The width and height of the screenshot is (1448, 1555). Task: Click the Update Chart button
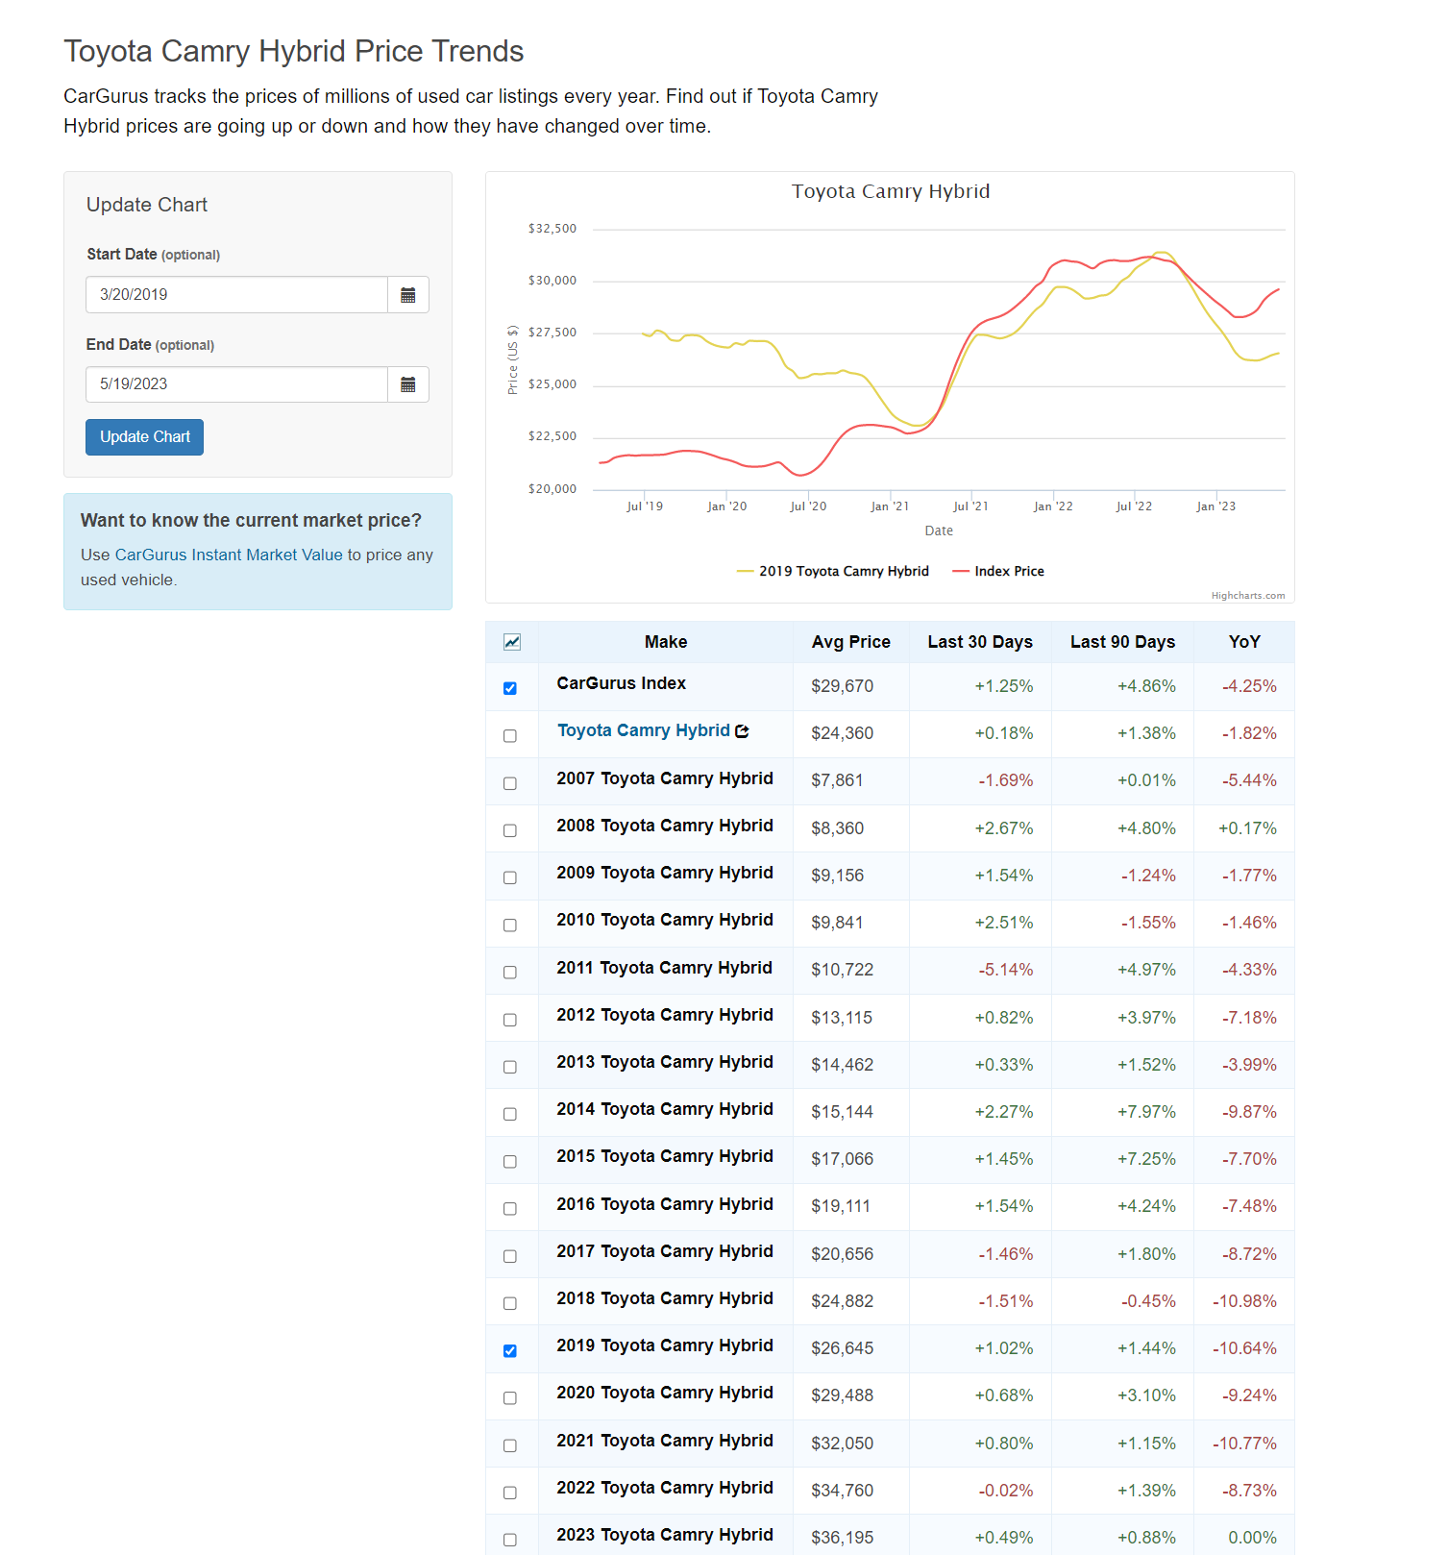(144, 437)
